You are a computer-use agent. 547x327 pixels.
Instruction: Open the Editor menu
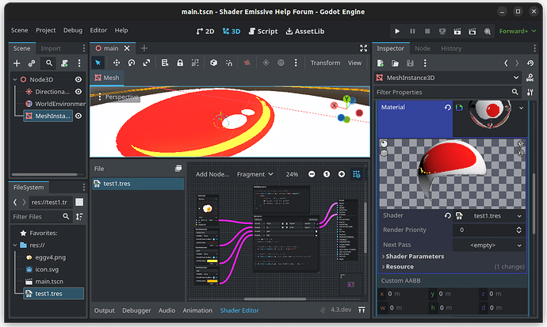coord(98,30)
